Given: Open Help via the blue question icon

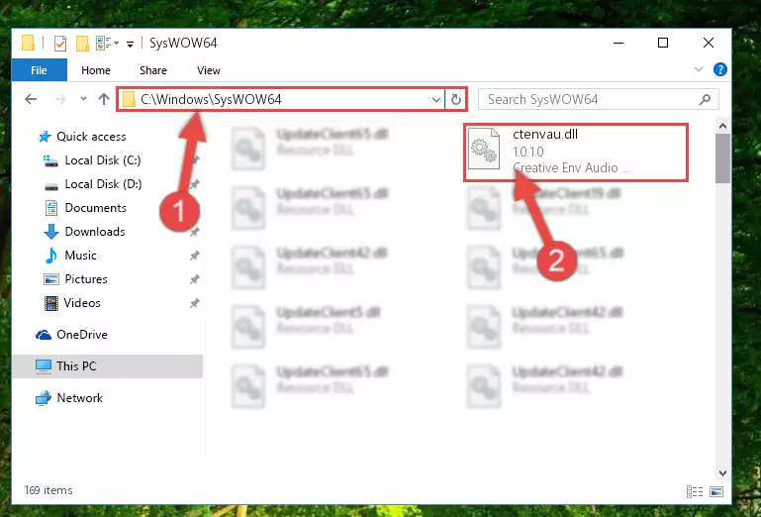Looking at the screenshot, I should [719, 69].
